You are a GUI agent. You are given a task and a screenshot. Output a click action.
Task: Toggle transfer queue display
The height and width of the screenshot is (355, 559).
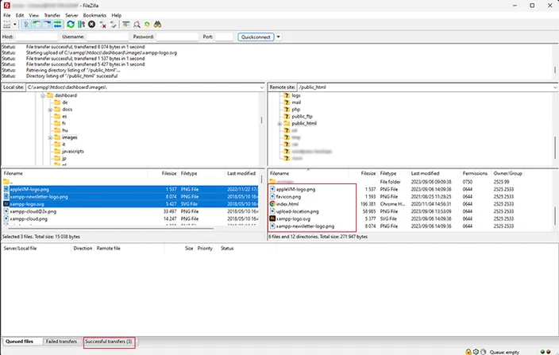57,25
